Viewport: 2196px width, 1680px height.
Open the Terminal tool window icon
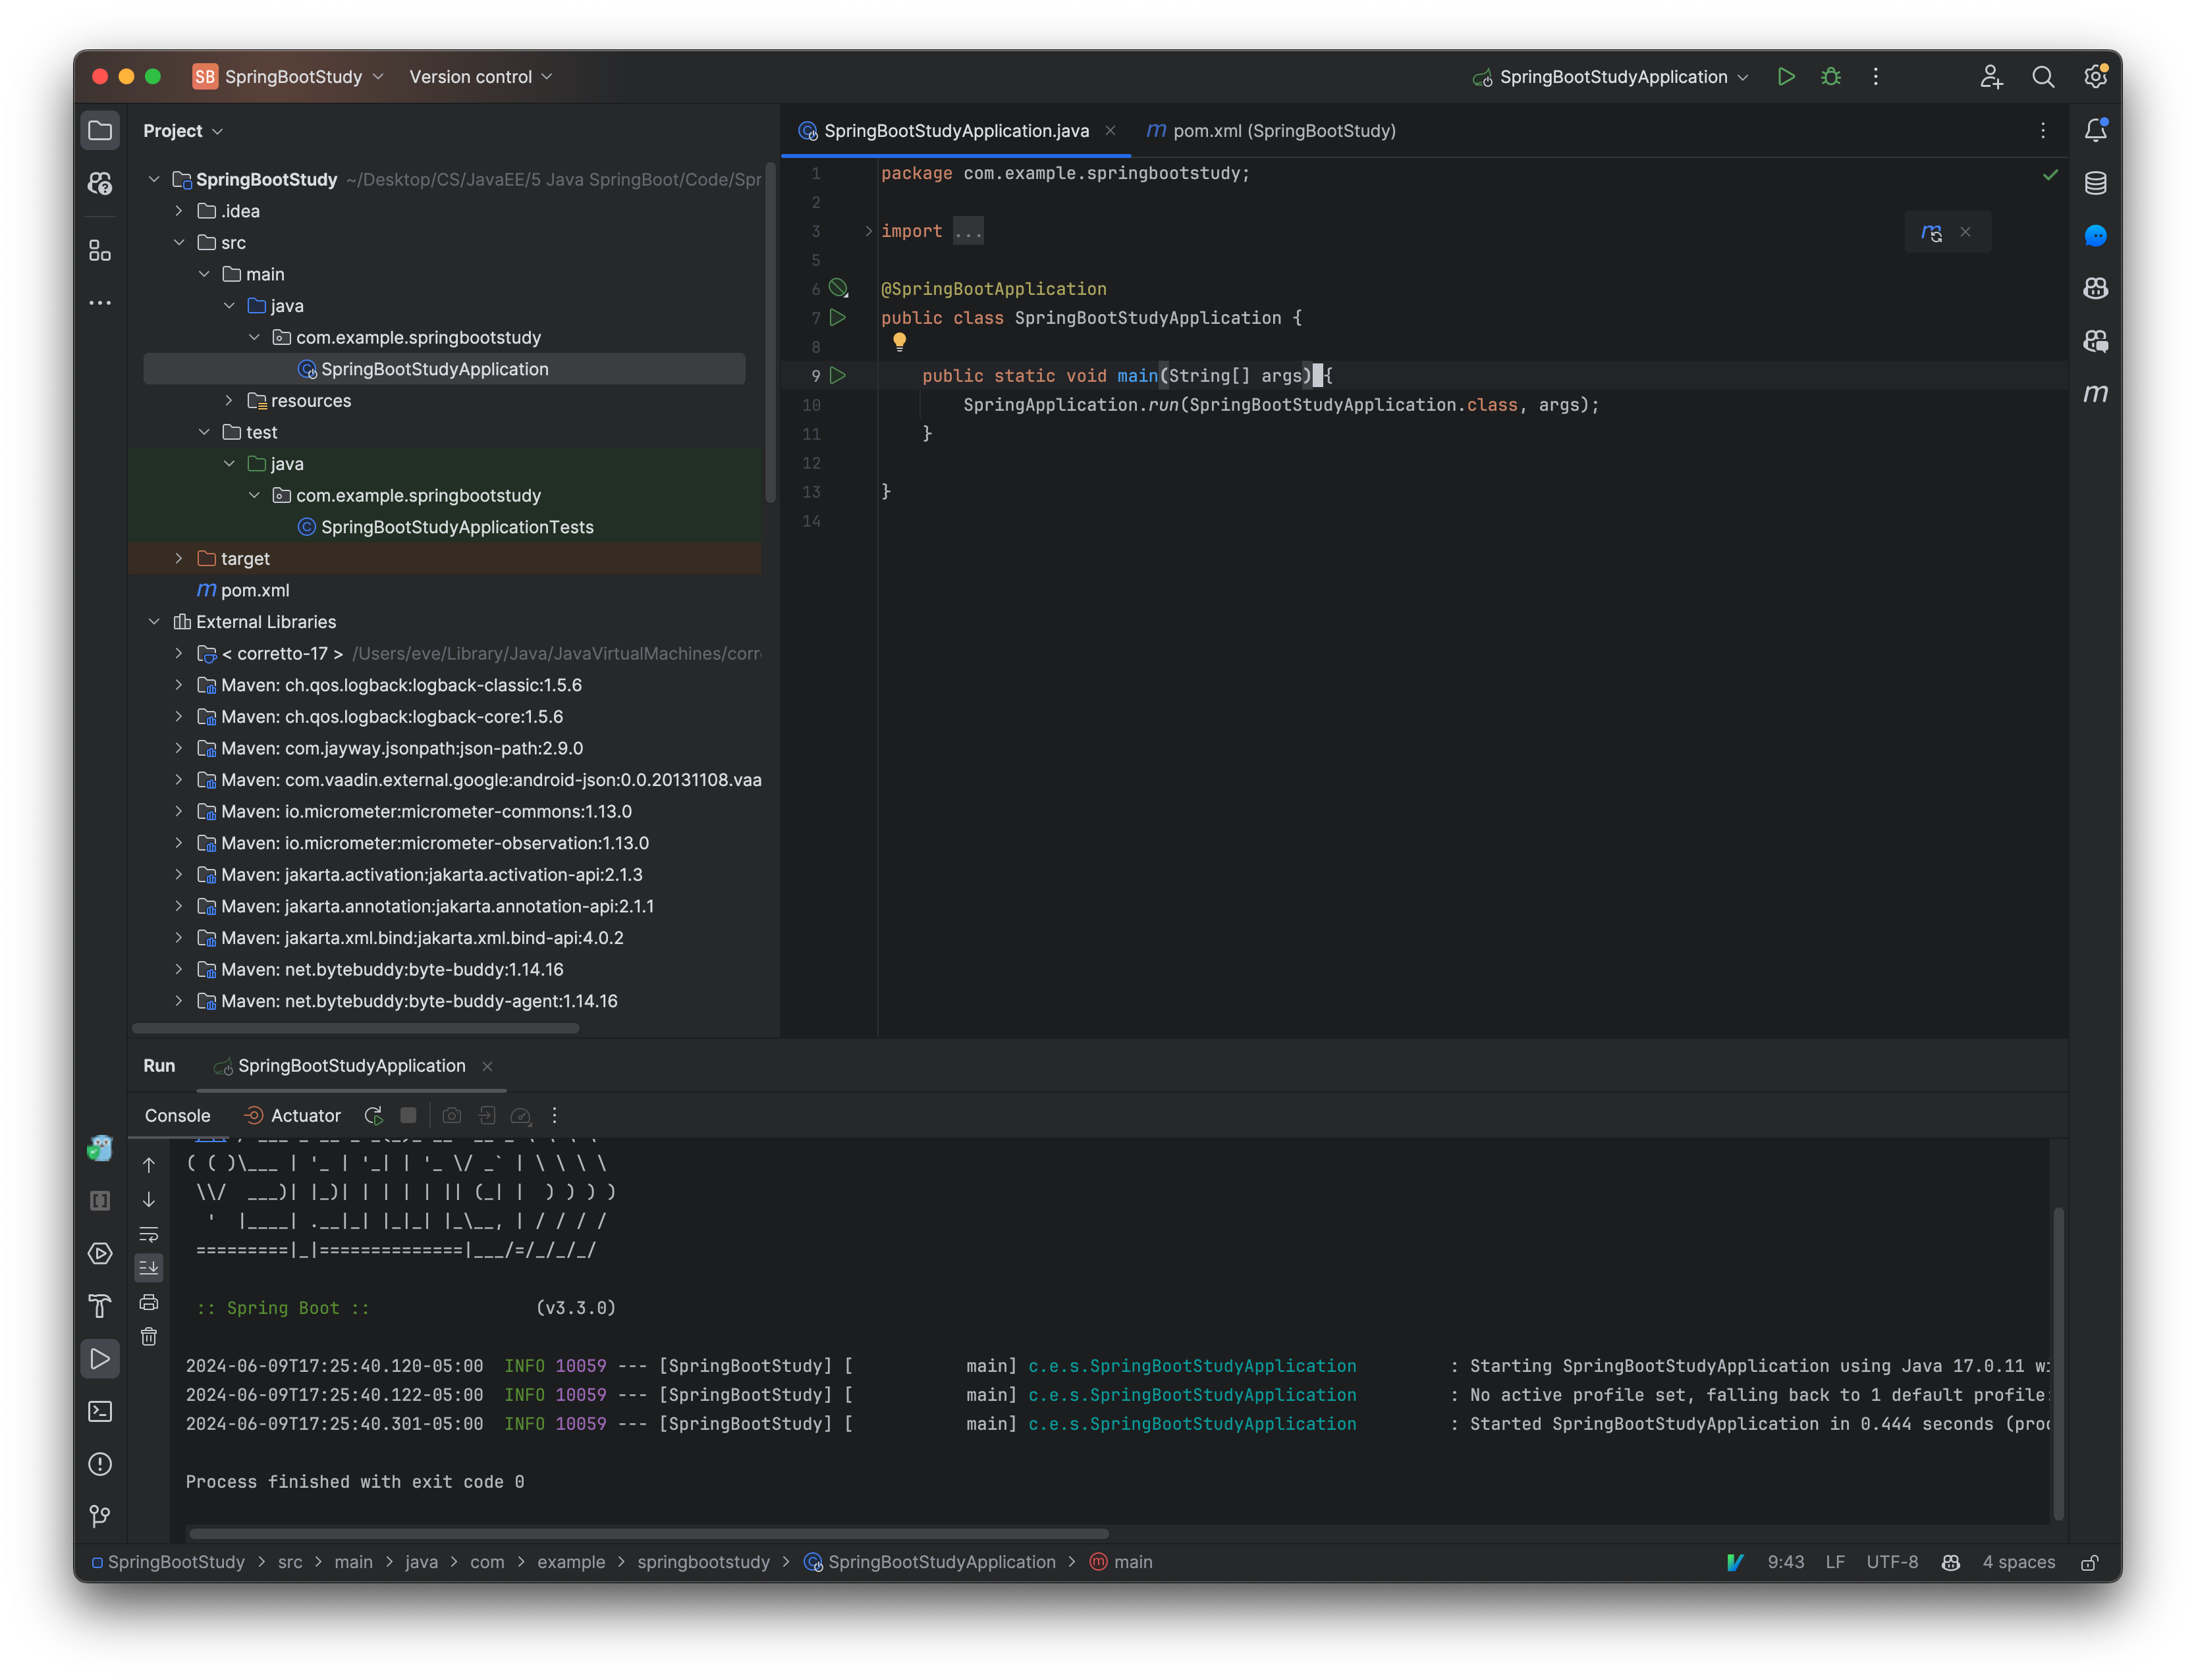100,1411
